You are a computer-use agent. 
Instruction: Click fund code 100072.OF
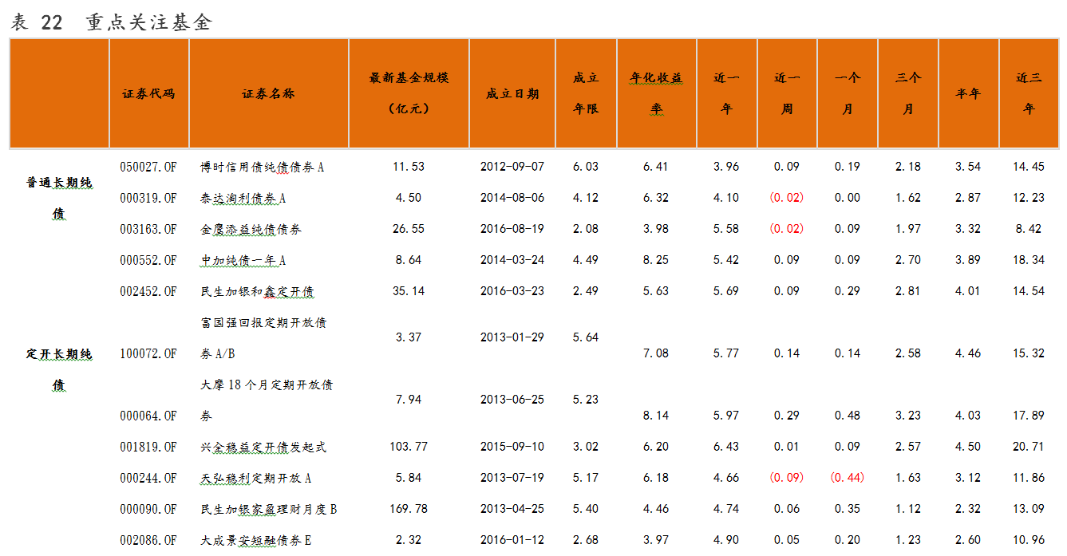(148, 353)
